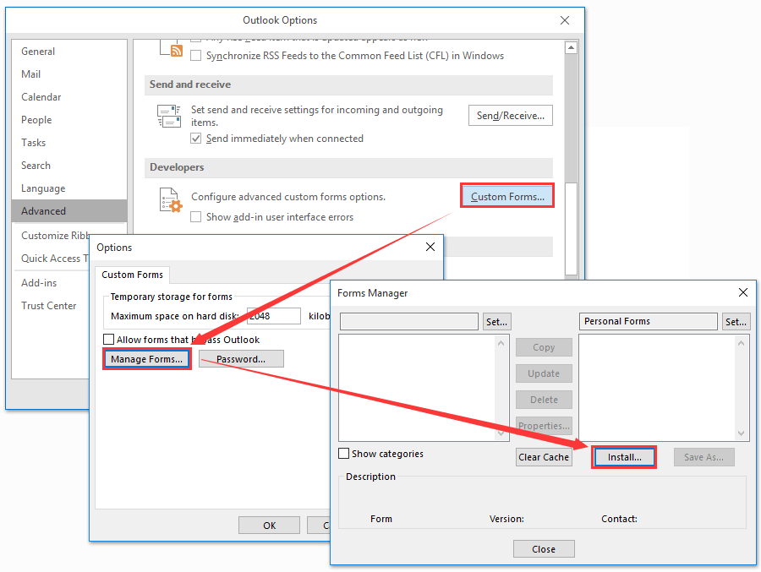The image size is (761, 572).
Task: Click Clear Cache in Forms Manager
Action: coord(544,456)
